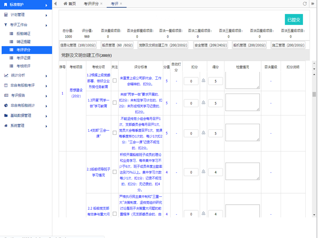
Task: Select the 安全管理 (209/240分) category button
Action: [210, 46]
